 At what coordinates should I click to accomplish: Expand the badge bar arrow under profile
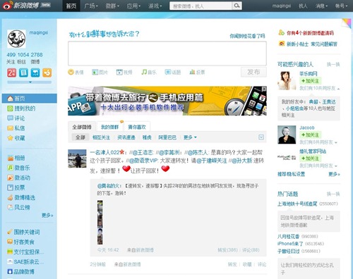point(30,82)
